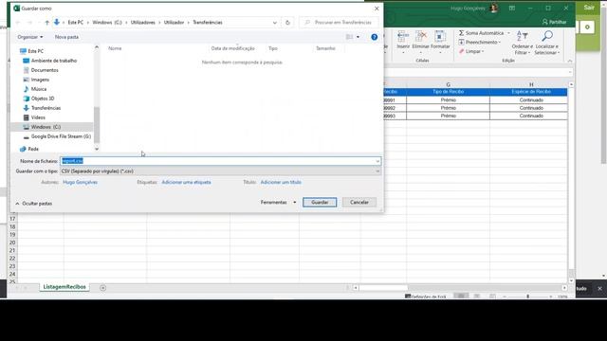607x341 pixels.
Task: Click the change view icon
Action: tap(349, 37)
